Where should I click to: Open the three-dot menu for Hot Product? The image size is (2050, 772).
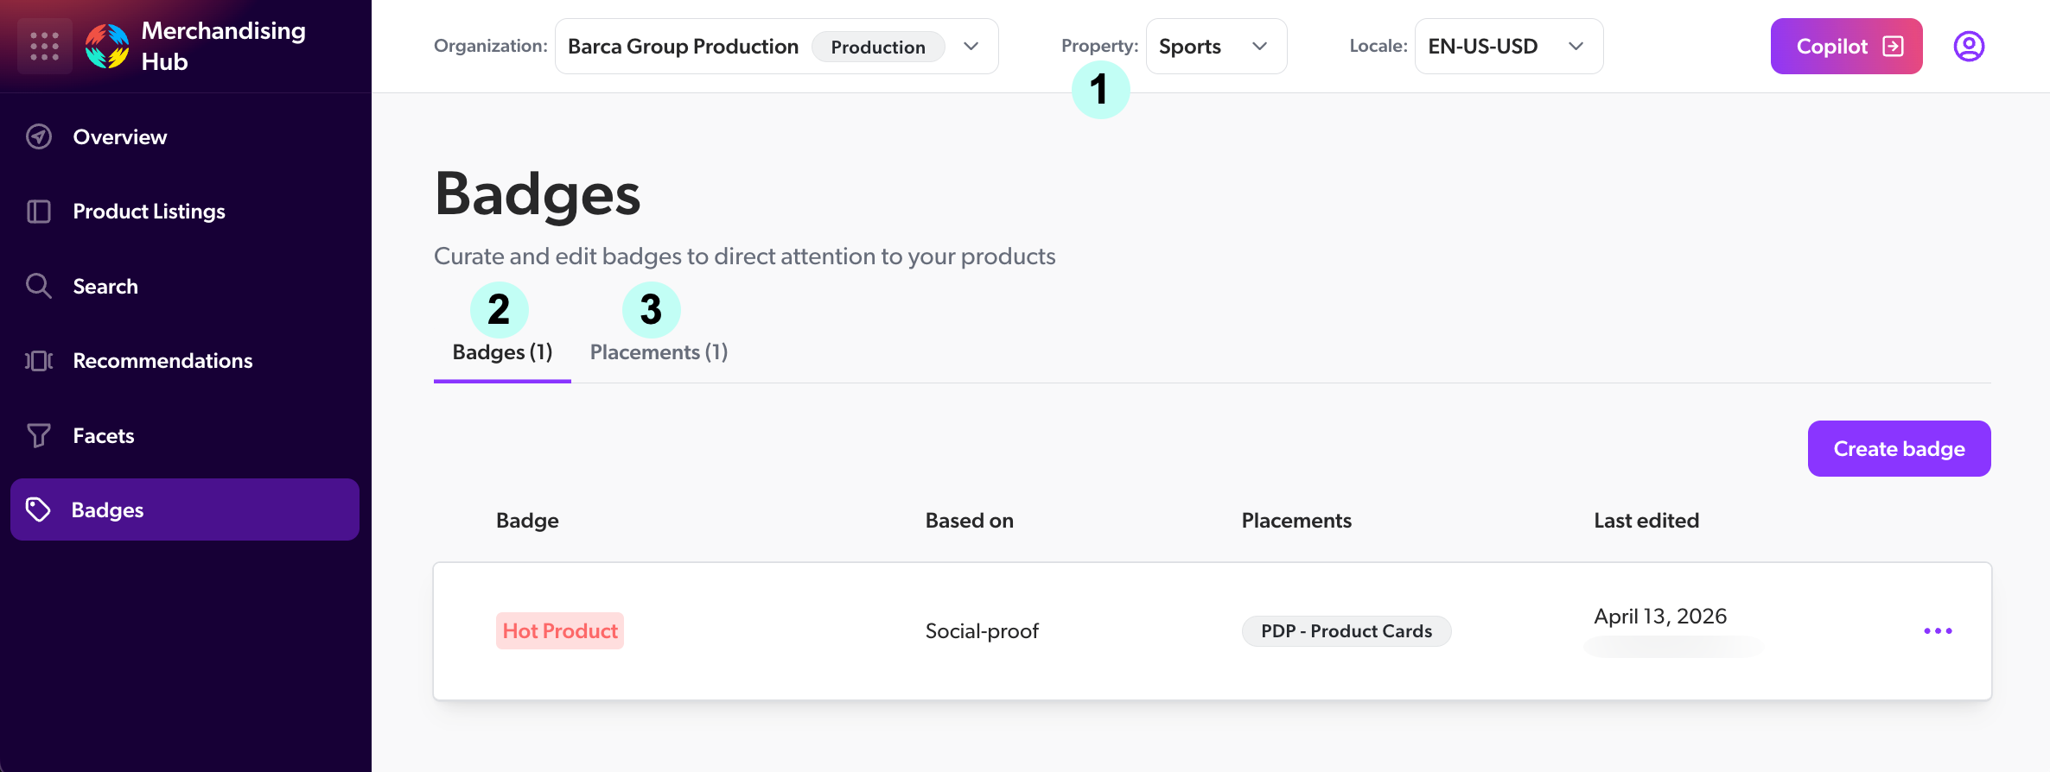pyautogui.click(x=1938, y=631)
